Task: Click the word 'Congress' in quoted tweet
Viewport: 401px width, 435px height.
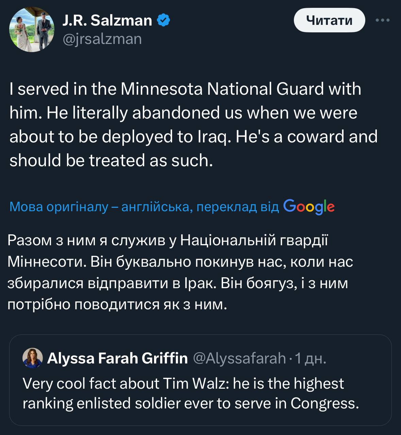Action: click(324, 403)
